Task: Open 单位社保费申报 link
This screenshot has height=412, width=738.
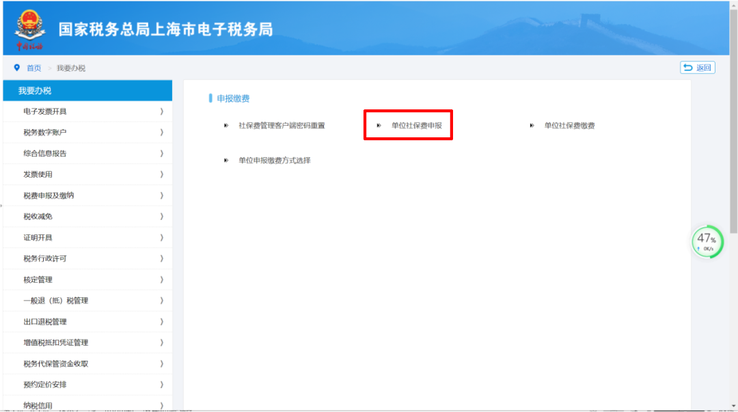Action: point(417,126)
